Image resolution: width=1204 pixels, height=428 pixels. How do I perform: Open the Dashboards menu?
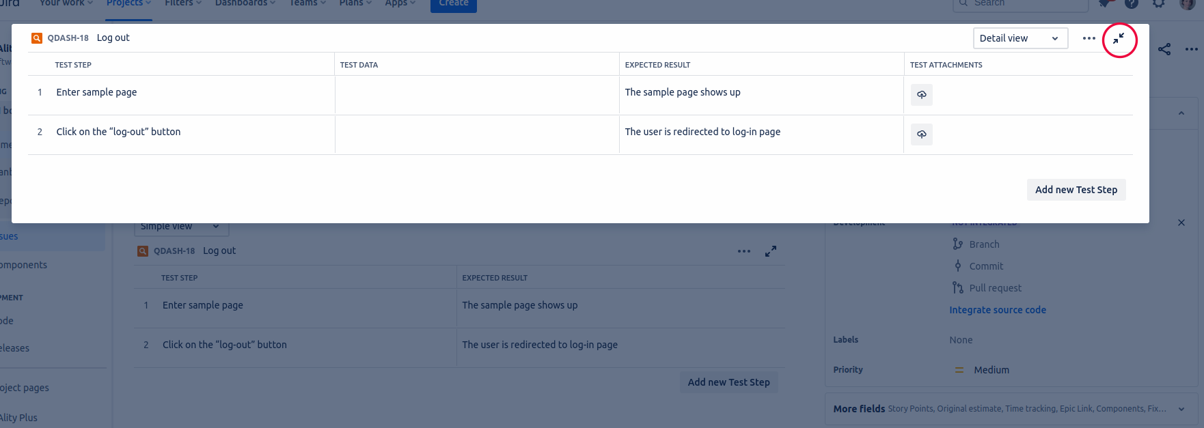click(245, 3)
